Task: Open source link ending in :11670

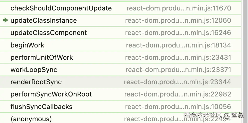Action: 179,8
